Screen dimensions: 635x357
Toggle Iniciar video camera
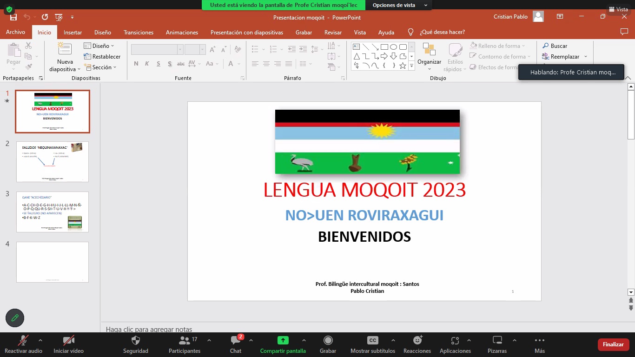pyautogui.click(x=68, y=341)
